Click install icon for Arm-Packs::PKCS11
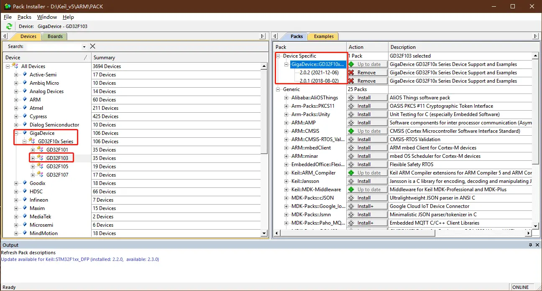This screenshot has height=291, width=542. coord(351,106)
